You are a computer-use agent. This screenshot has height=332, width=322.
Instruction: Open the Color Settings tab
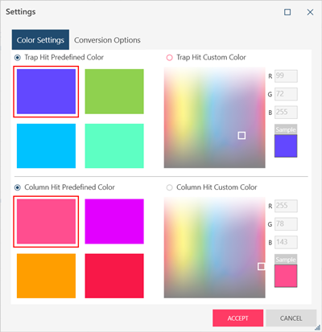[40, 40]
